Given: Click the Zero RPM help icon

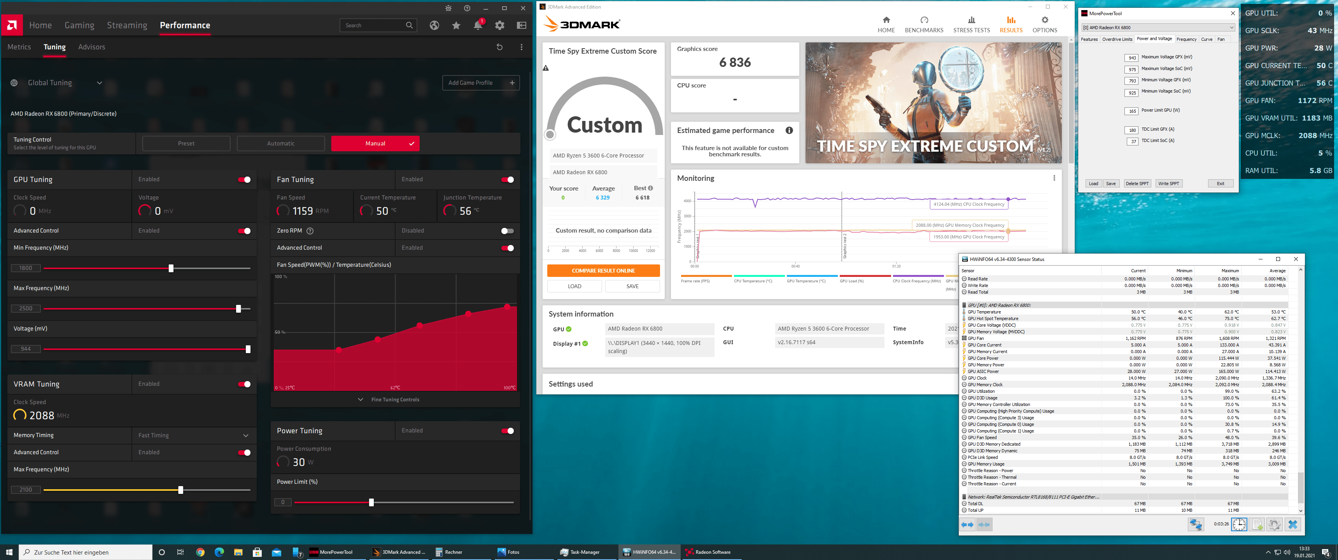Looking at the screenshot, I should [x=310, y=231].
